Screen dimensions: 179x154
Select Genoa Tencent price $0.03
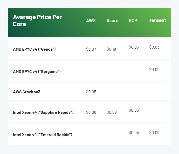[x=154, y=47]
